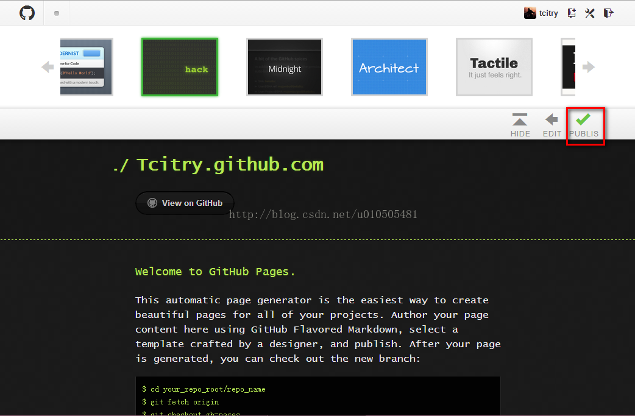
Task: Open the tcitry username link
Action: pyautogui.click(x=548, y=13)
